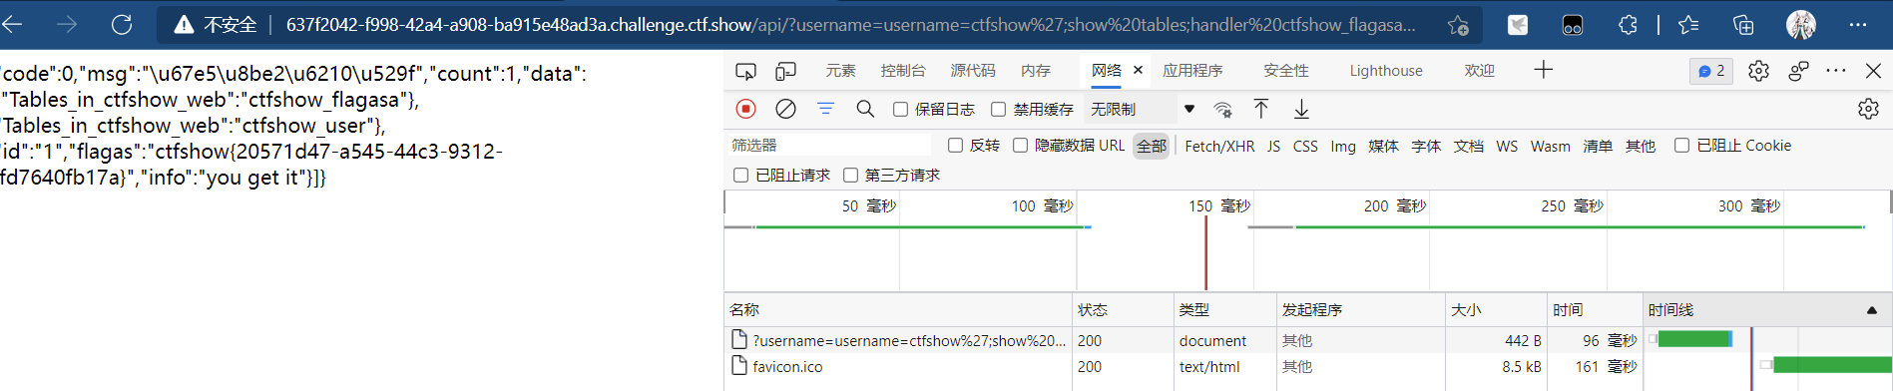
Task: Sort by the 大小 column header
Action: (x=1495, y=310)
